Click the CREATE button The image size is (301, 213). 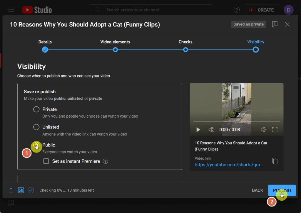coord(261,10)
